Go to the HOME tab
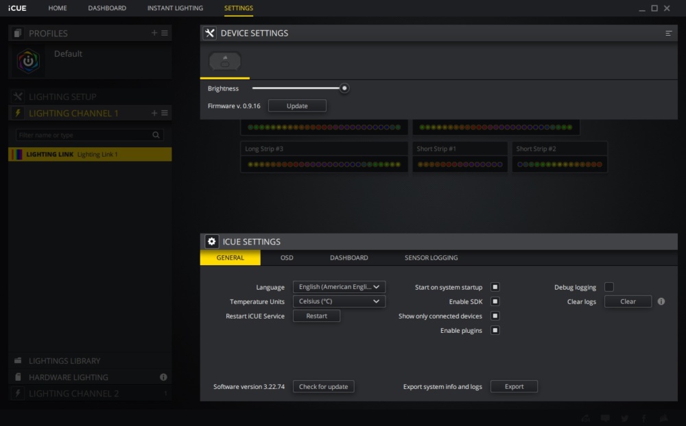The image size is (686, 426). 58,8
